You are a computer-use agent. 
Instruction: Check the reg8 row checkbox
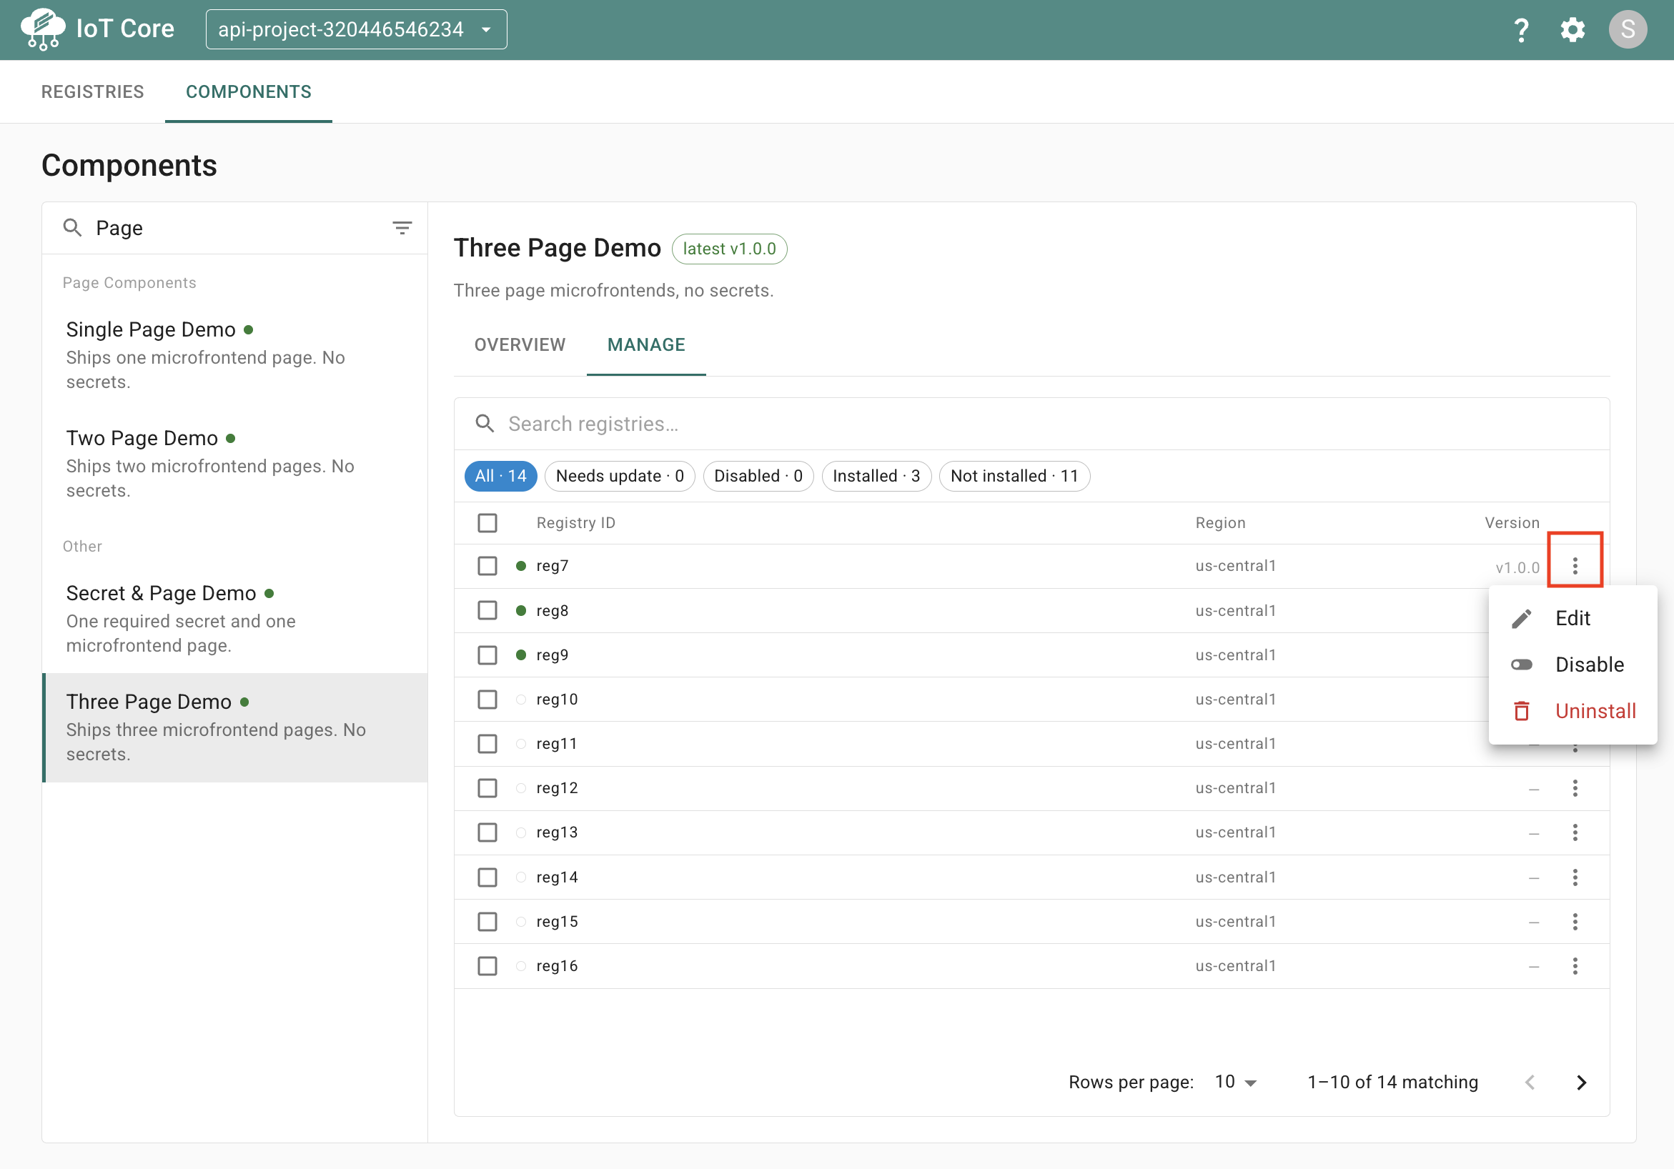coord(487,610)
